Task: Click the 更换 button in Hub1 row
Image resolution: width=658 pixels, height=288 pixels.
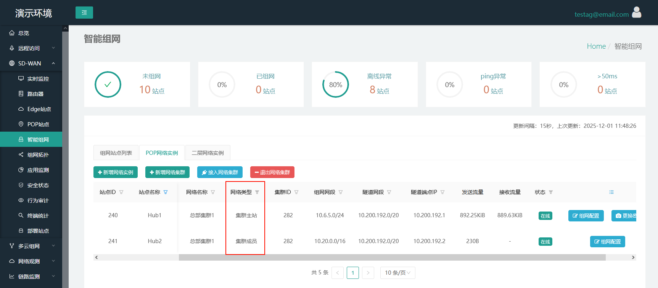Action: pos(624,216)
